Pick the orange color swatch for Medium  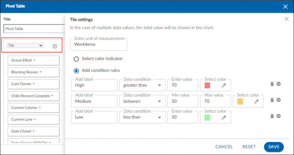point(240,101)
